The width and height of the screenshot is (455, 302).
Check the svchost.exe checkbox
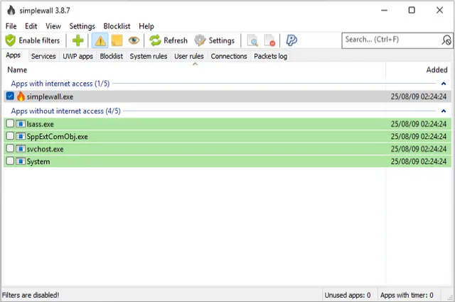click(10, 148)
